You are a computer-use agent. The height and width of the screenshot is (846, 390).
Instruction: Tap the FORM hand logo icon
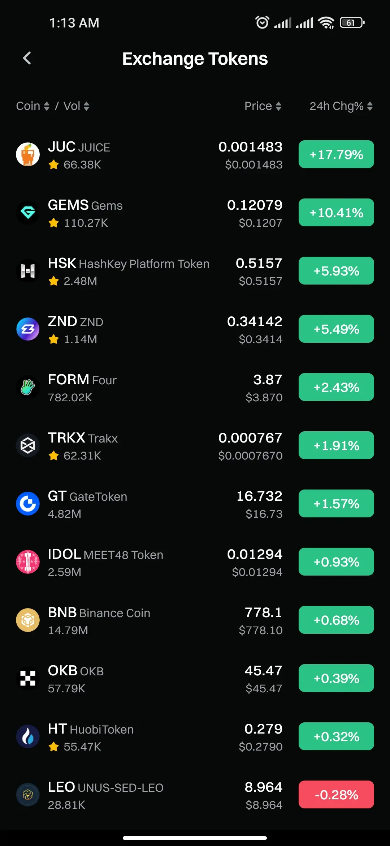click(28, 387)
